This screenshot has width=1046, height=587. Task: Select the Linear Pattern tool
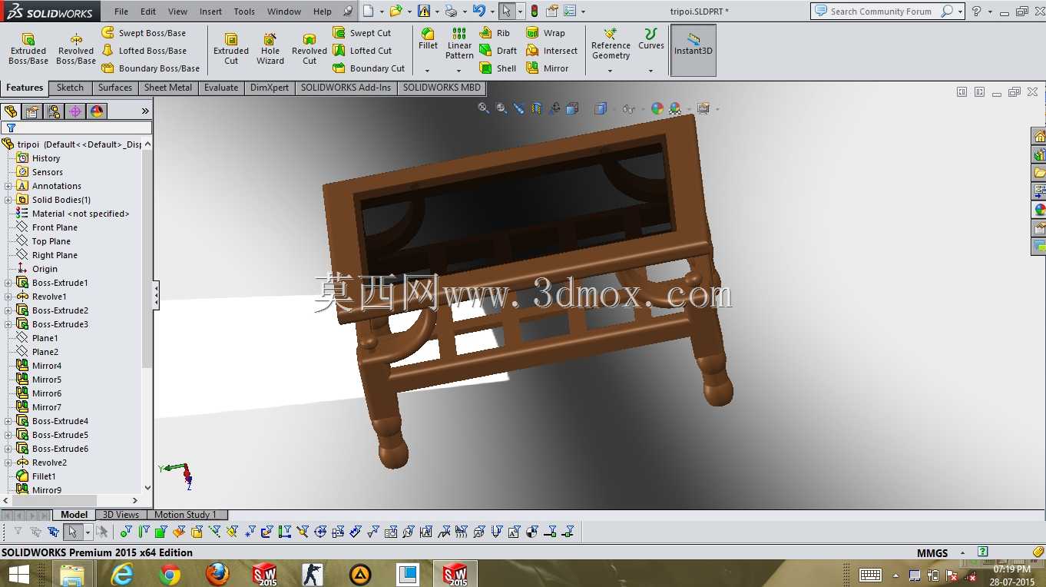click(x=459, y=43)
